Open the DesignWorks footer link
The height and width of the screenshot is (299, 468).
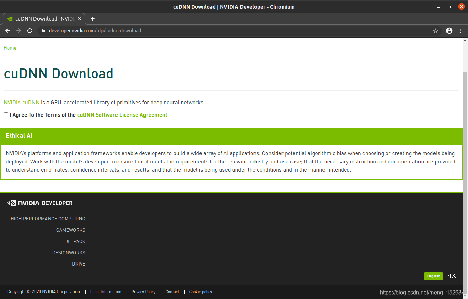point(69,253)
